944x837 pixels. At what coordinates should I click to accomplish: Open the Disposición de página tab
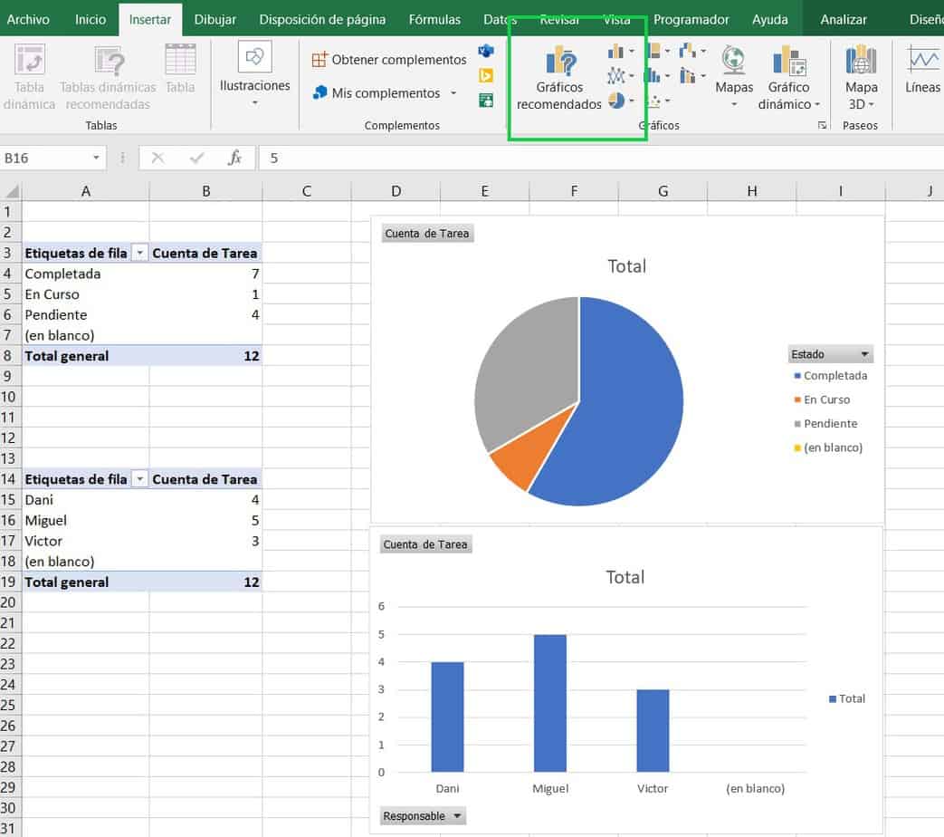pos(322,19)
